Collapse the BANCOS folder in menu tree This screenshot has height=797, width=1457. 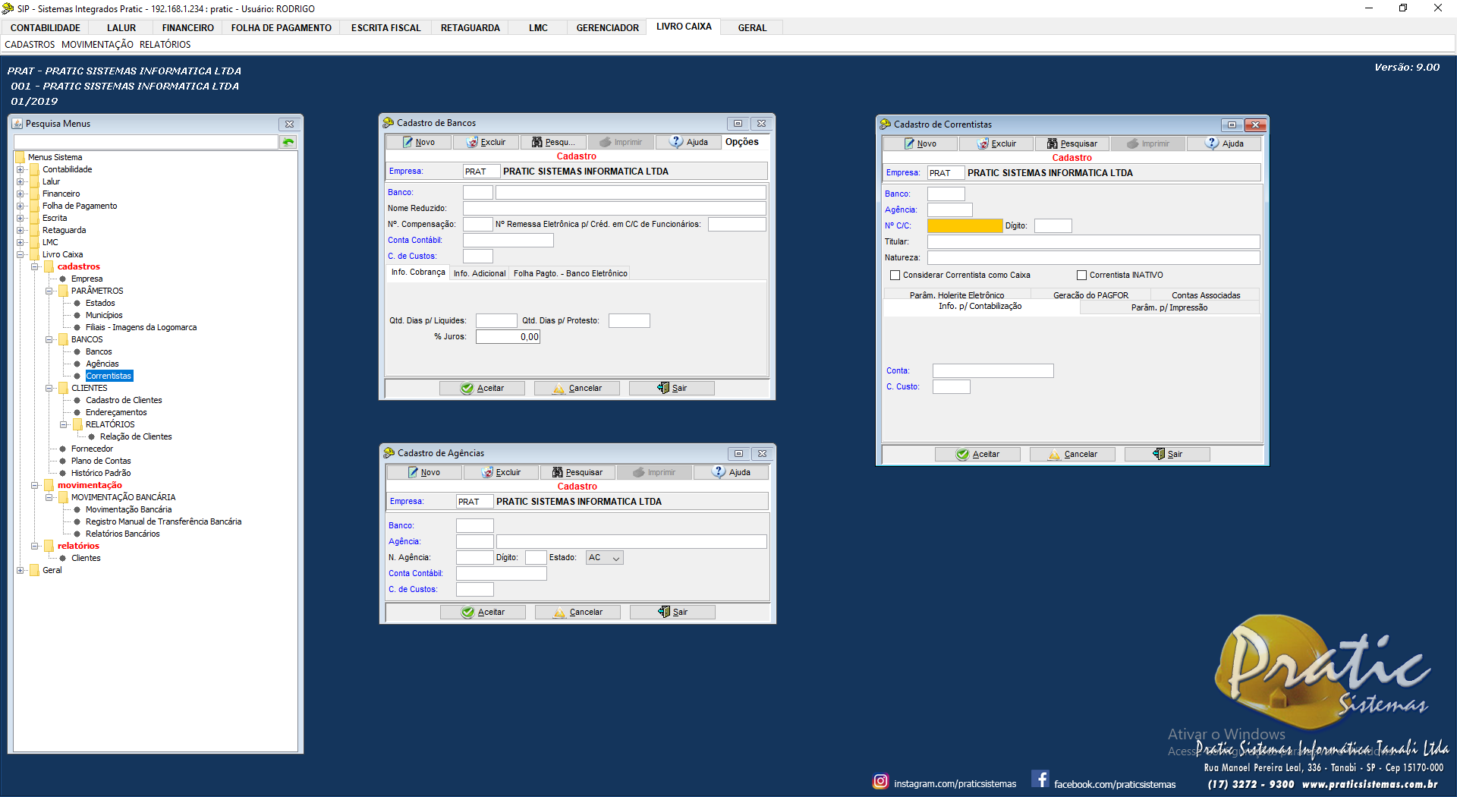pyautogui.click(x=49, y=340)
